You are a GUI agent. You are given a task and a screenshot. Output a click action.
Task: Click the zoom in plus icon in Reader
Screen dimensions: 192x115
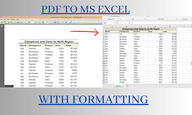point(43,22)
